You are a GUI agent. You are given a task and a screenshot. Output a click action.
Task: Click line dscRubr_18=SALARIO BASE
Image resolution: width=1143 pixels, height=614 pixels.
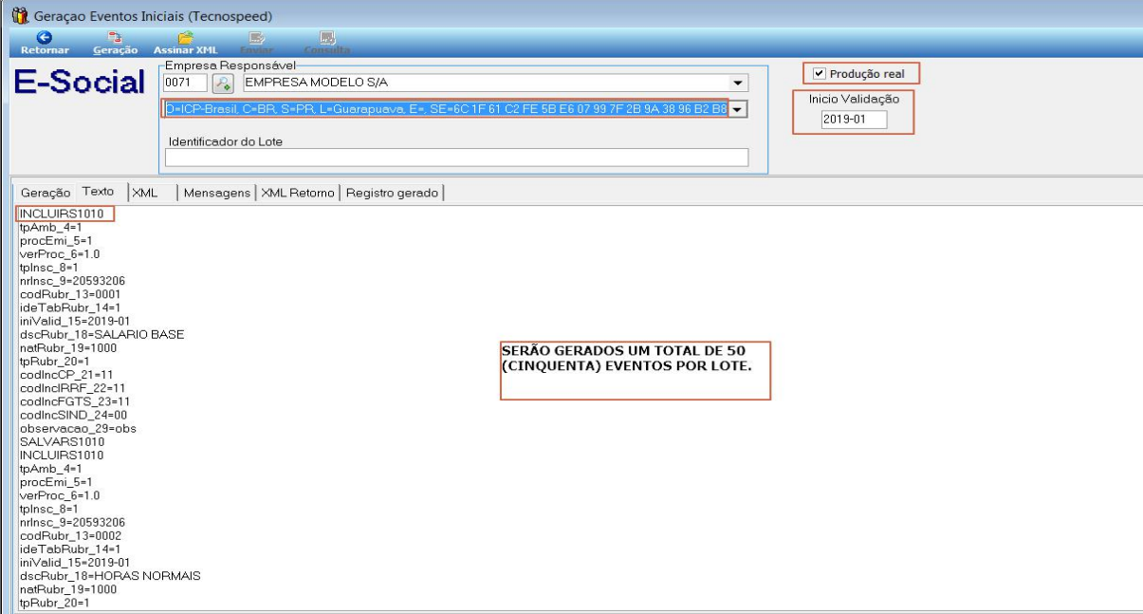[101, 334]
